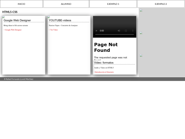185x139 pixels.
Task: Click 'The requested page was not' text
Action: (x=111, y=58)
